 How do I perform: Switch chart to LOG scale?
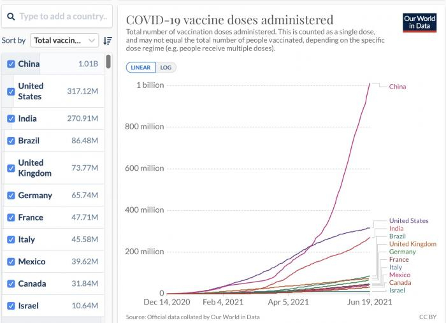(x=166, y=68)
